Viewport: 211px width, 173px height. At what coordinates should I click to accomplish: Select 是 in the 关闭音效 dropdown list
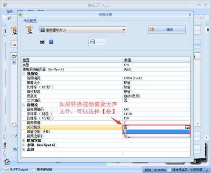(156, 131)
